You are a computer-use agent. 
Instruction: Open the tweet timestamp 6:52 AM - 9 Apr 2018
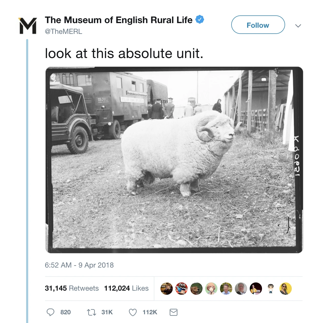(79, 265)
